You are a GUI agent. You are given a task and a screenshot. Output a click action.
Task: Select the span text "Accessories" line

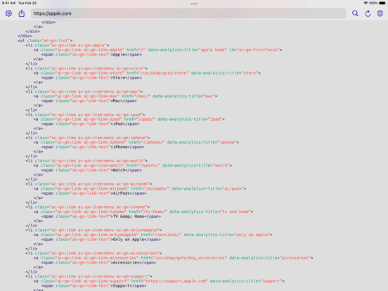pyautogui.click(x=98, y=263)
